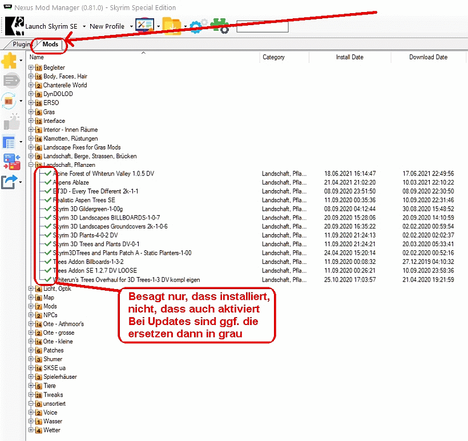Click the green puzzle piece with gear icon
Screen dimensions: 468x441
point(220,26)
